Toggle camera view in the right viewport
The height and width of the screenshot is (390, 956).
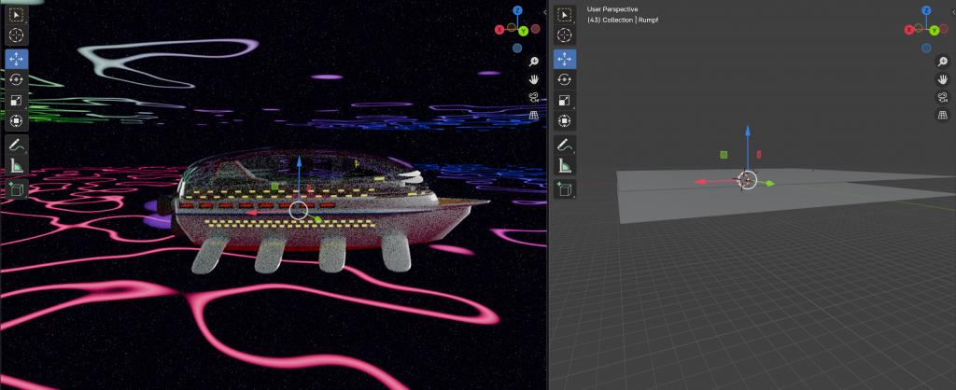tap(943, 97)
